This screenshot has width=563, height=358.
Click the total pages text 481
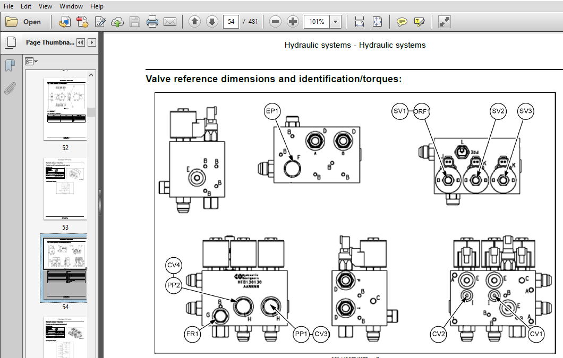click(x=253, y=22)
